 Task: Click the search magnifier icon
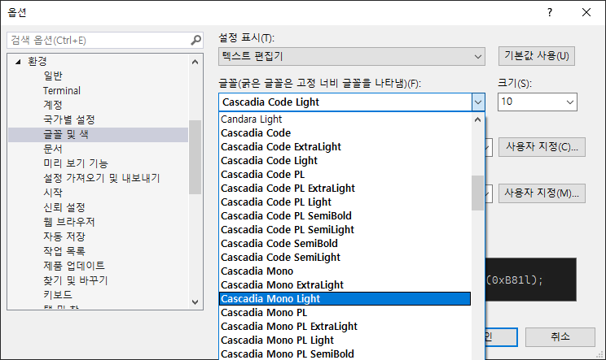pyautogui.click(x=196, y=40)
